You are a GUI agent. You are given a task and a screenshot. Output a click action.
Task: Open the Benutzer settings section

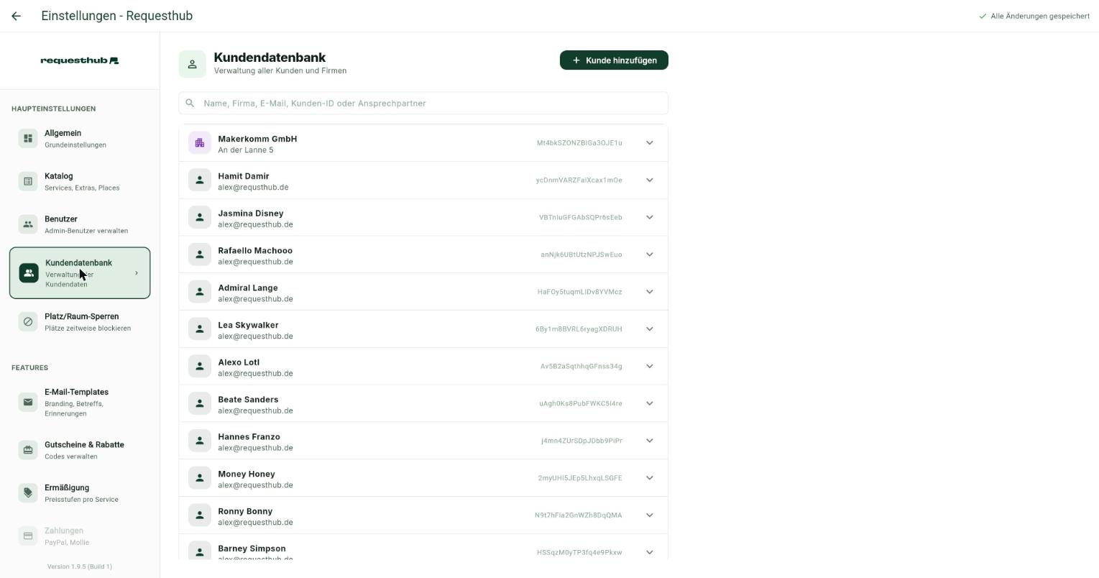click(80, 224)
